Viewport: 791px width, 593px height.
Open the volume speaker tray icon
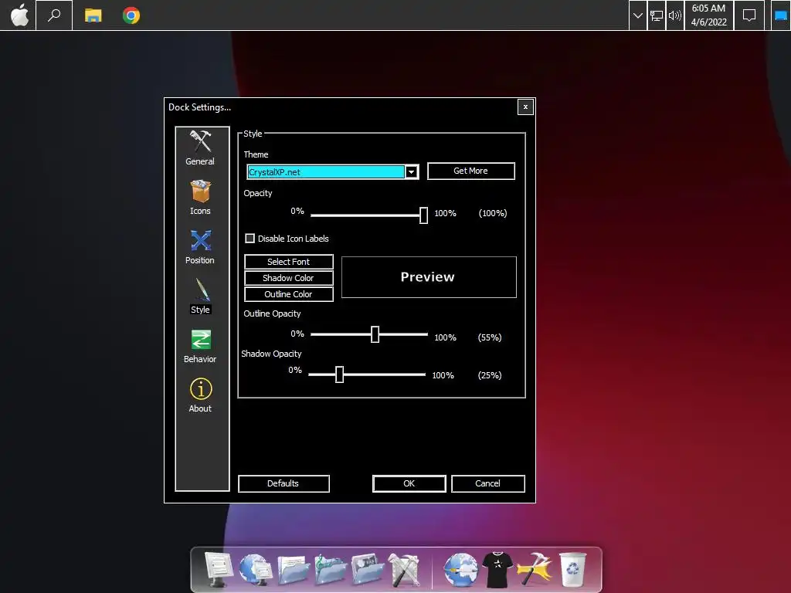pyautogui.click(x=674, y=15)
